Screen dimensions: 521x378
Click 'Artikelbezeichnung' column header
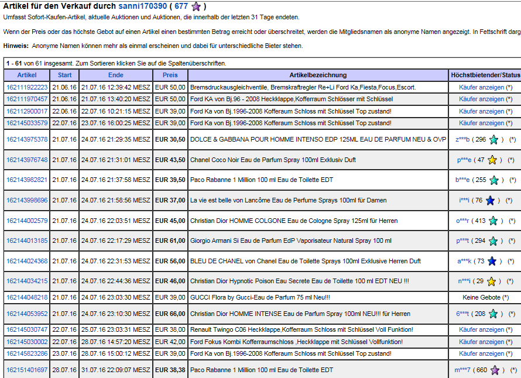tap(318, 75)
